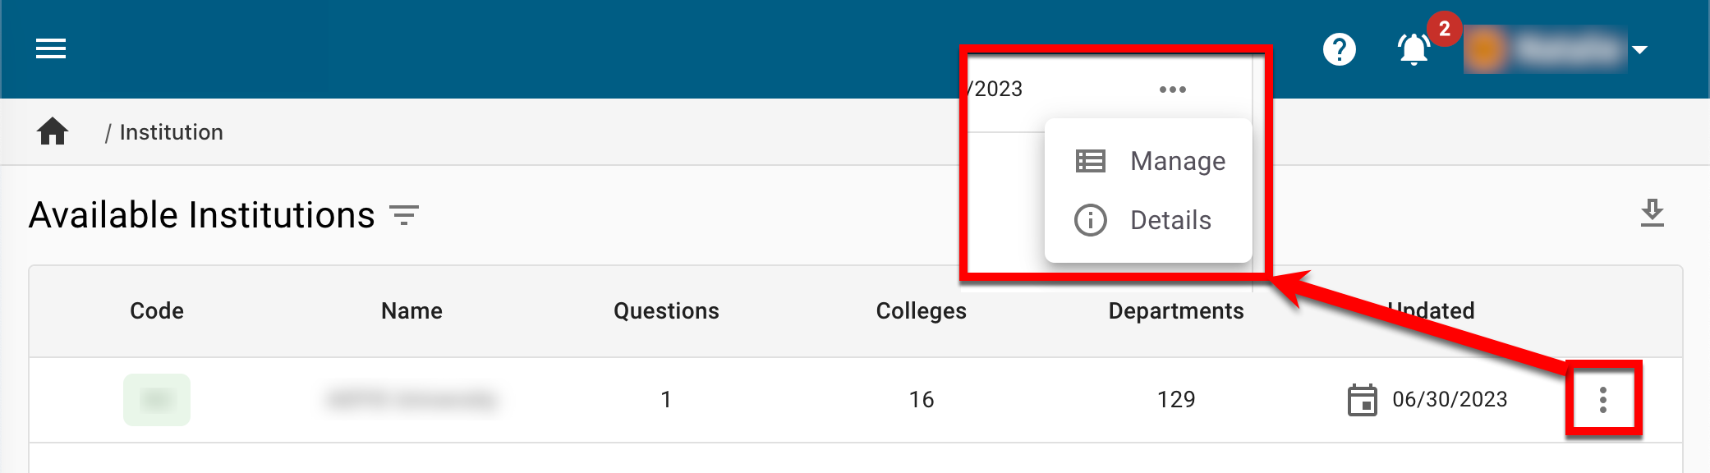
Task: Select Manage from the context menu
Action: (x=1177, y=161)
